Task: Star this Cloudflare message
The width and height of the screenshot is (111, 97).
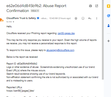Action: [x=76, y=18]
